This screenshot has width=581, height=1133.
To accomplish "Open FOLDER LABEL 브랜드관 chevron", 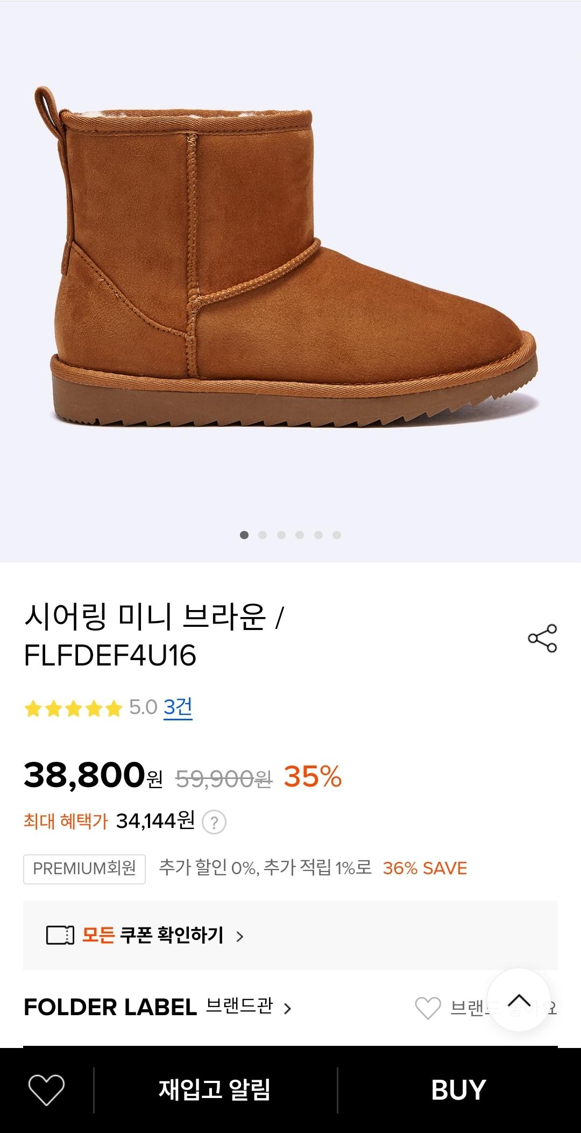I will coord(288,1008).
